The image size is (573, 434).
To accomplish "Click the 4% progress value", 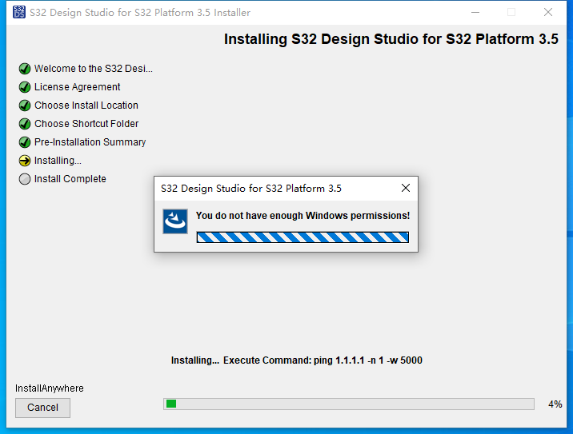I will [x=555, y=404].
